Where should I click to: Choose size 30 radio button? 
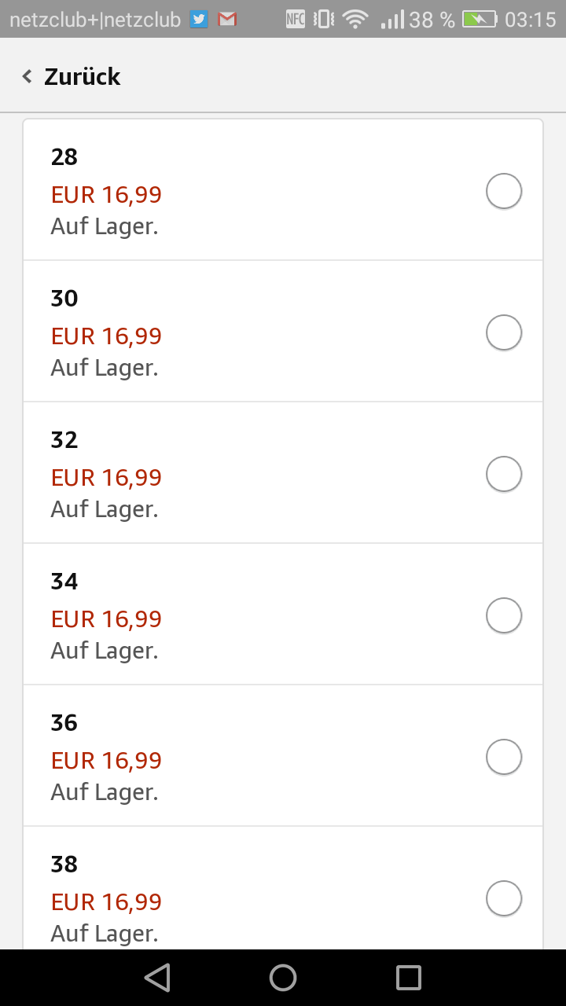pyautogui.click(x=504, y=332)
